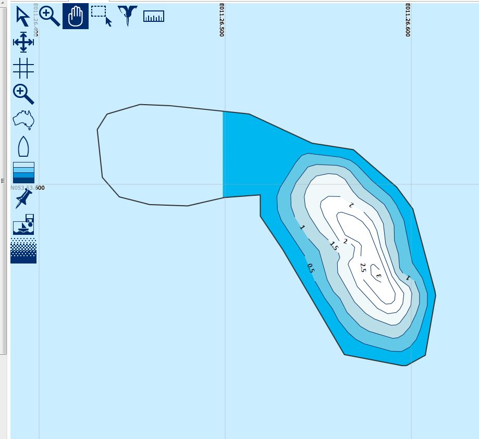The width and height of the screenshot is (479, 439).
Task: Open the ruler measurement tool
Action: click(x=153, y=16)
